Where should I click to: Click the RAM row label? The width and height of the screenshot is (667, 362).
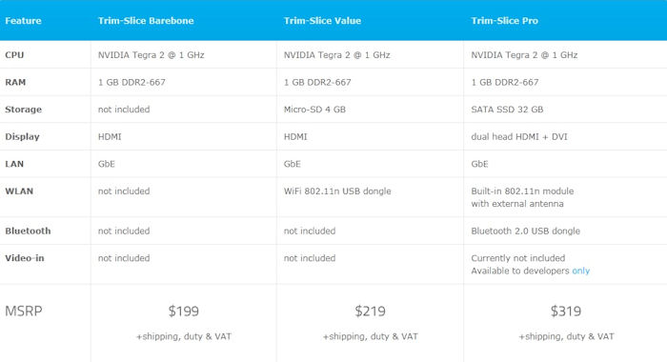[x=15, y=82]
